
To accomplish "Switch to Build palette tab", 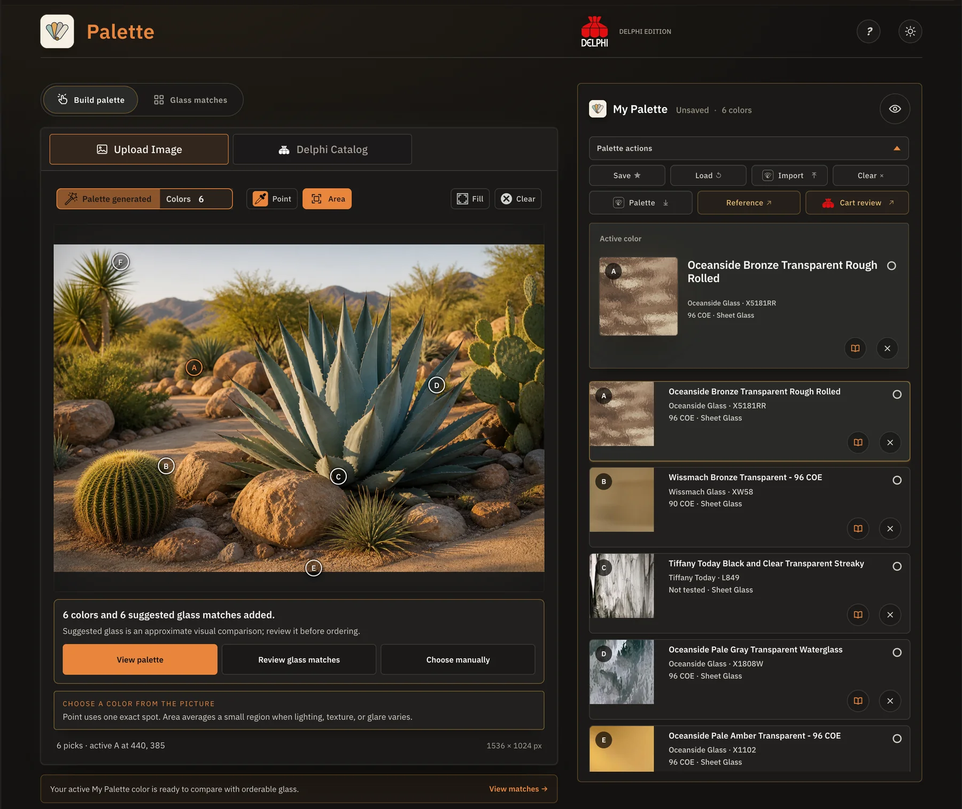I will click(x=91, y=100).
